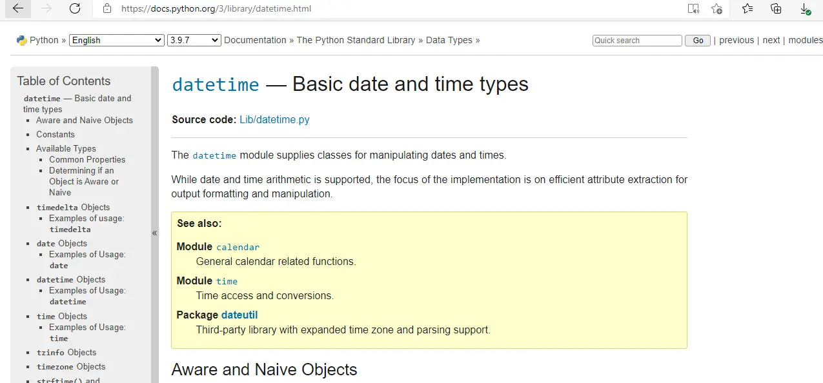823x383 pixels.
Task: Click the 'Aware and Naive Objects' section heading
Action: coord(264,369)
